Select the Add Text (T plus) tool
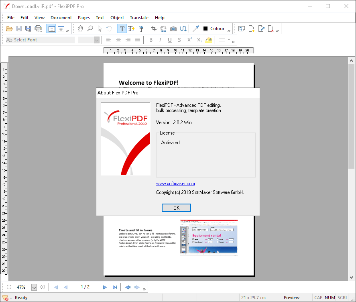Viewport: 356px width, 302px height. pyautogui.click(x=131, y=29)
